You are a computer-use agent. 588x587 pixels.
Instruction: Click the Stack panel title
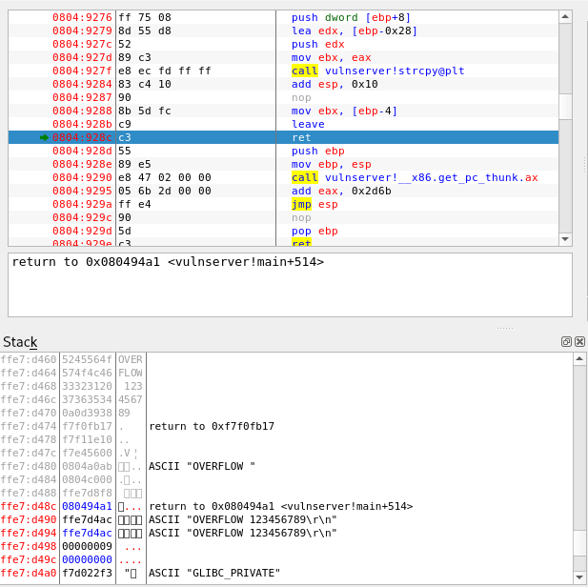pos(21,342)
